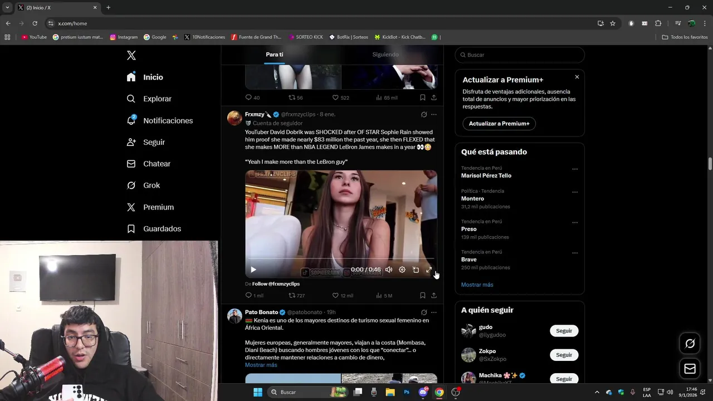Open Notificaciones in the sidebar
Viewport: 713px width, 401px height.
coord(160,120)
